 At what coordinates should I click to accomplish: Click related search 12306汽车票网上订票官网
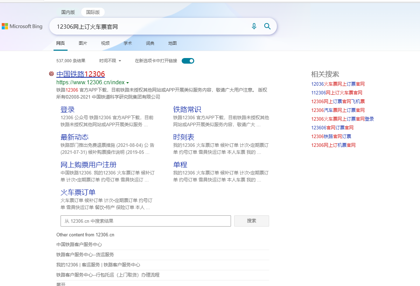[338, 110]
